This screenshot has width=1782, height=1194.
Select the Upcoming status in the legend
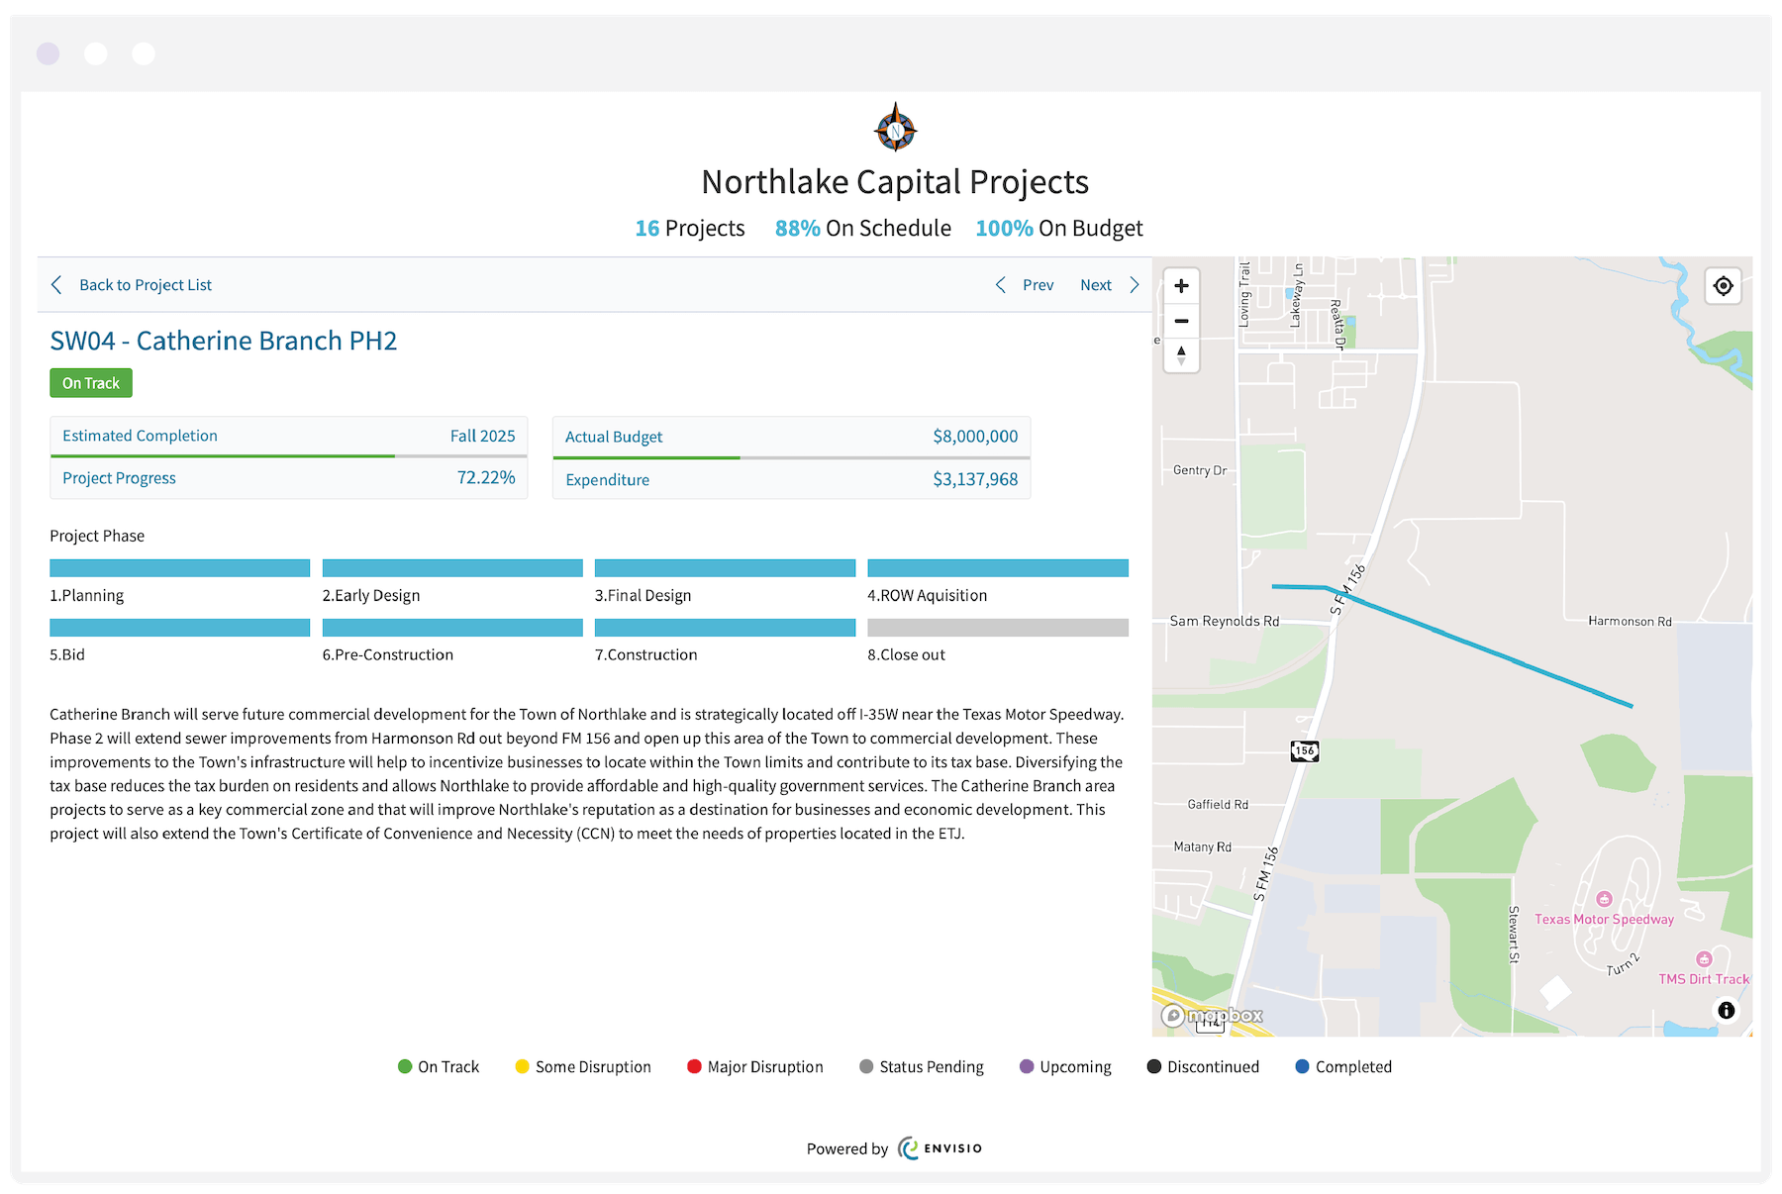(x=1025, y=1066)
